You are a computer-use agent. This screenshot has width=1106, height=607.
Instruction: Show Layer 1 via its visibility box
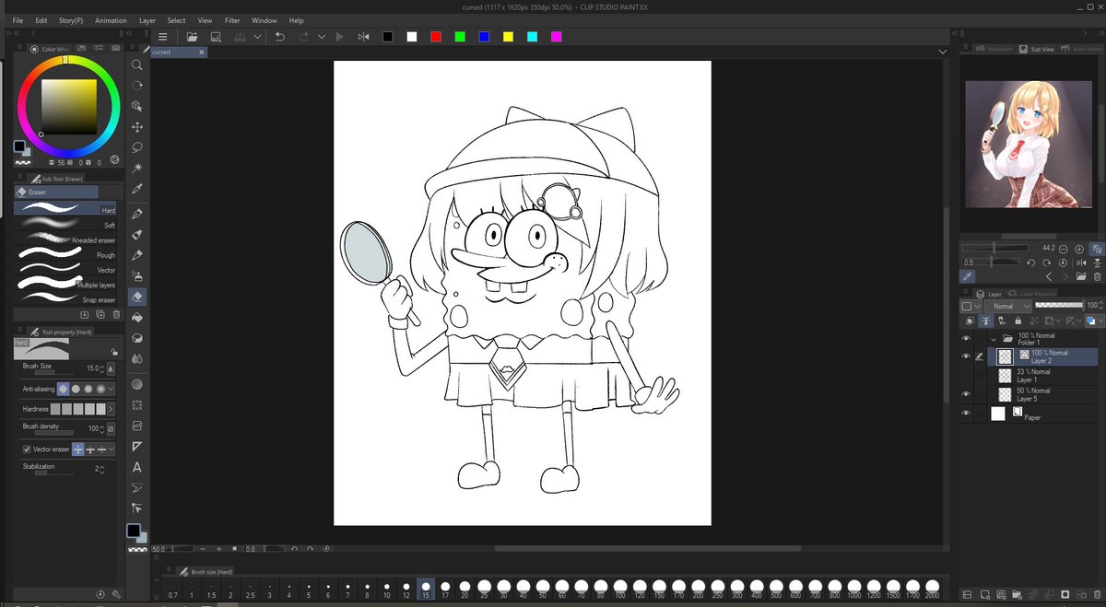[966, 375]
